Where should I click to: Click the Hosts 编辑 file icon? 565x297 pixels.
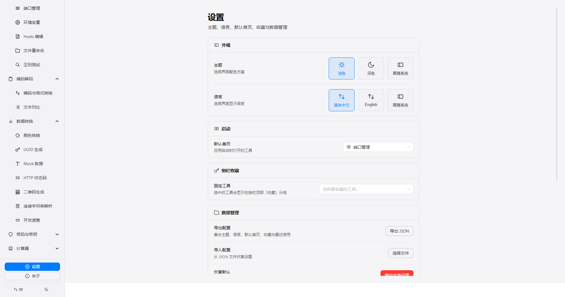click(18, 36)
